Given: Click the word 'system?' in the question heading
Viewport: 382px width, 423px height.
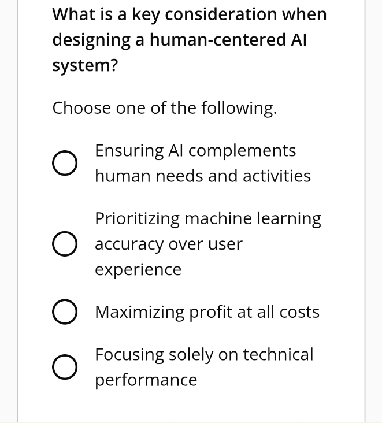Looking at the screenshot, I should tap(86, 65).
